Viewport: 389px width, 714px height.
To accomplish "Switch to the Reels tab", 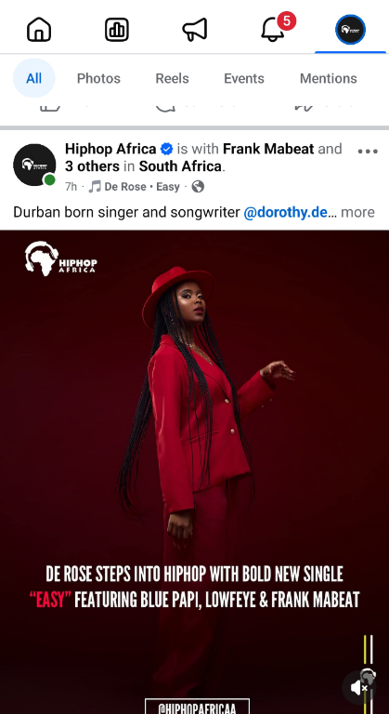I will 172,78.
